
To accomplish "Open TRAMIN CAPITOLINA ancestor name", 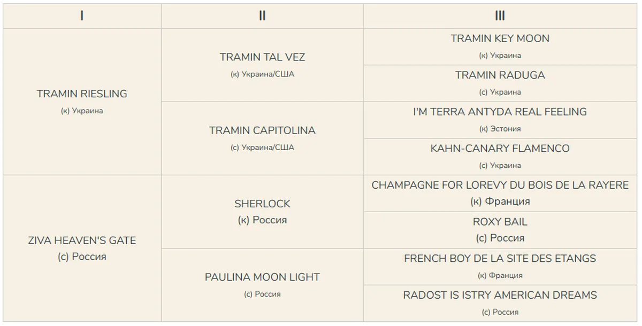I will (x=262, y=130).
